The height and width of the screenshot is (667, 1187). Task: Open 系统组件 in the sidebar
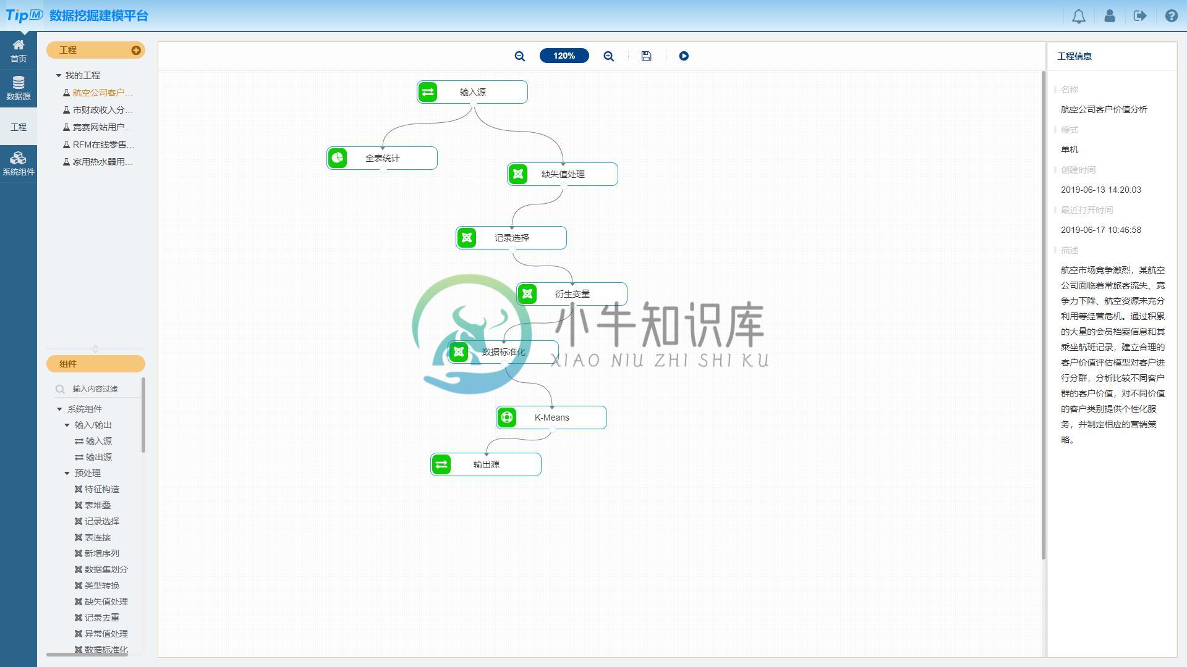(19, 164)
